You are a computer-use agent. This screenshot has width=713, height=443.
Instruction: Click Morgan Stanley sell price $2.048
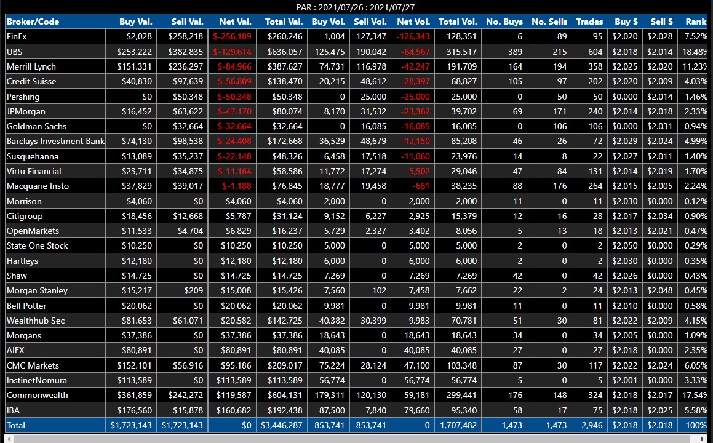coord(660,290)
